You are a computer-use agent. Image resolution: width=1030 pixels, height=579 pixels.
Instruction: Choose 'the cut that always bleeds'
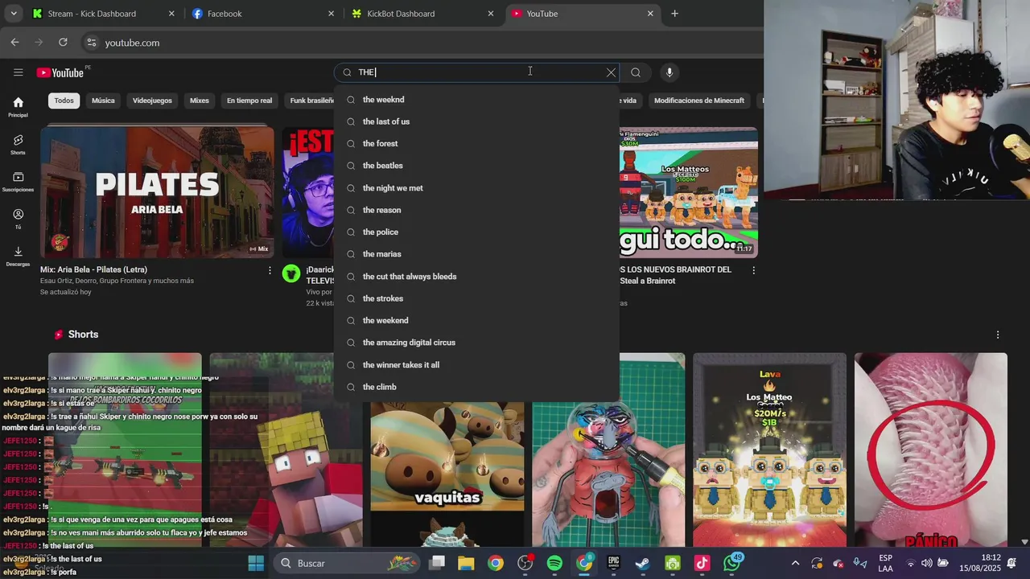click(476, 277)
